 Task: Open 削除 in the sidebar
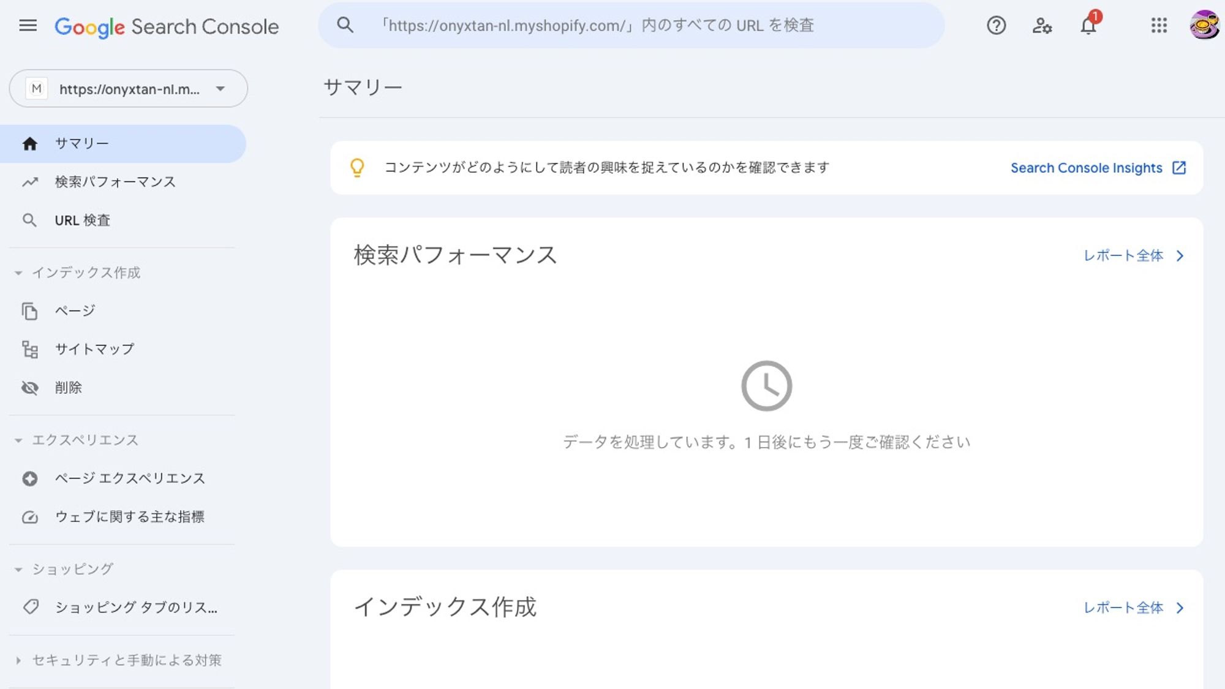(68, 388)
